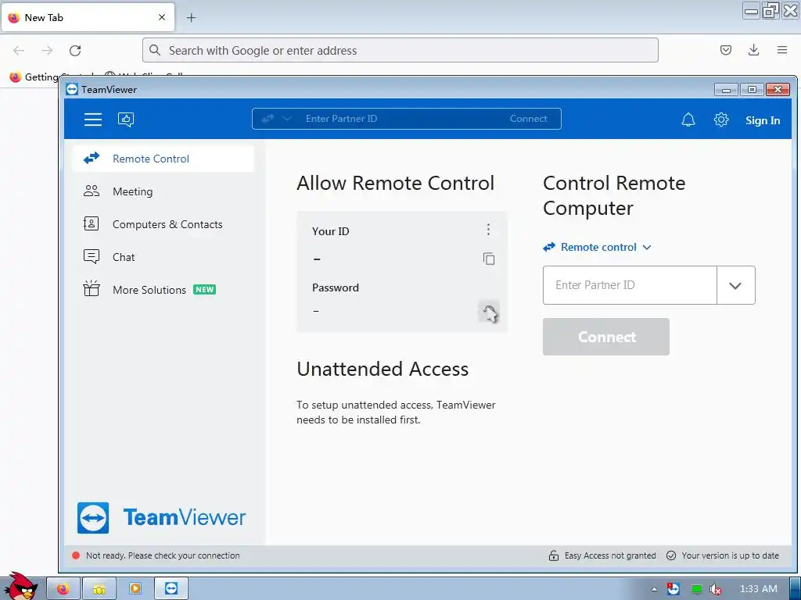The image size is (801, 600).
Task: Click the feedback thumbs-up icon
Action: click(126, 120)
